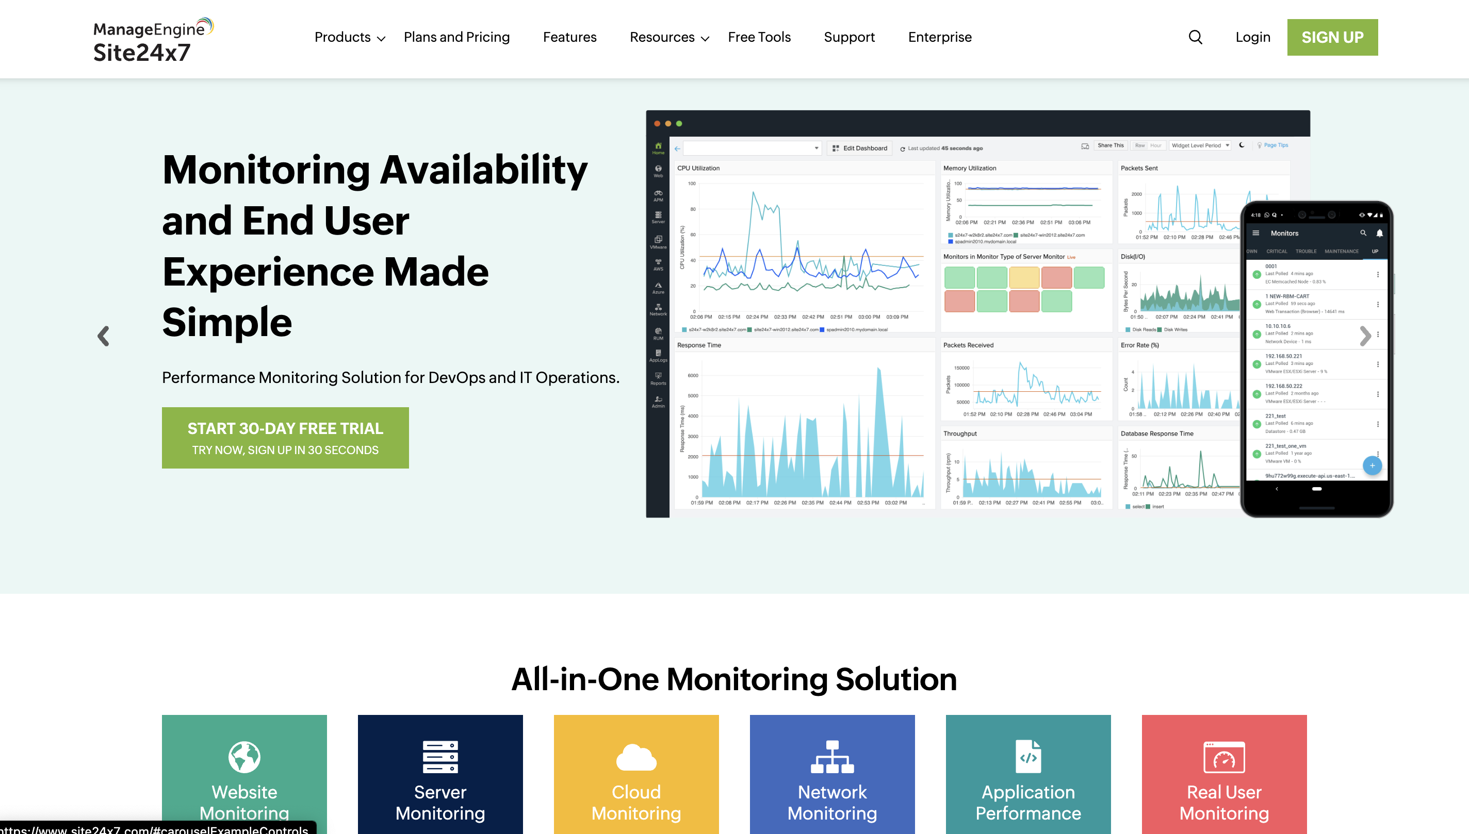
Task: Open the Free Tools page
Action: coord(759,37)
